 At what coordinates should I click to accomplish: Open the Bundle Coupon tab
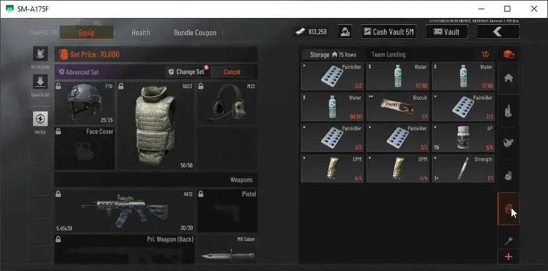point(195,33)
